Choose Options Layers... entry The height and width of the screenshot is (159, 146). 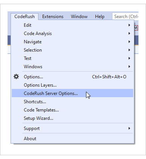(72, 85)
